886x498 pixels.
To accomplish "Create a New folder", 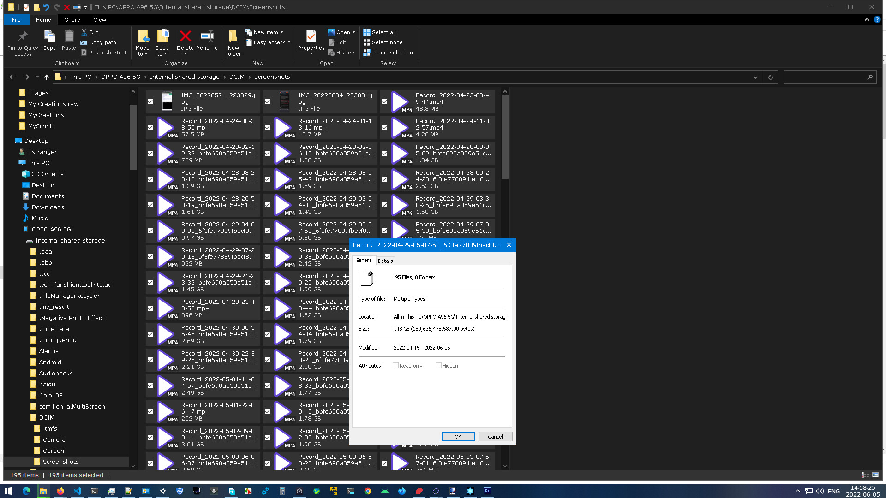I will [x=233, y=43].
